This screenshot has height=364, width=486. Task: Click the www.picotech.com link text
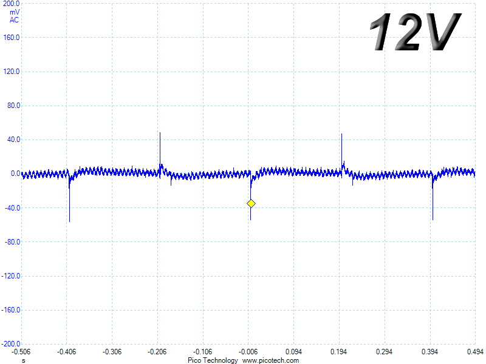(270, 360)
